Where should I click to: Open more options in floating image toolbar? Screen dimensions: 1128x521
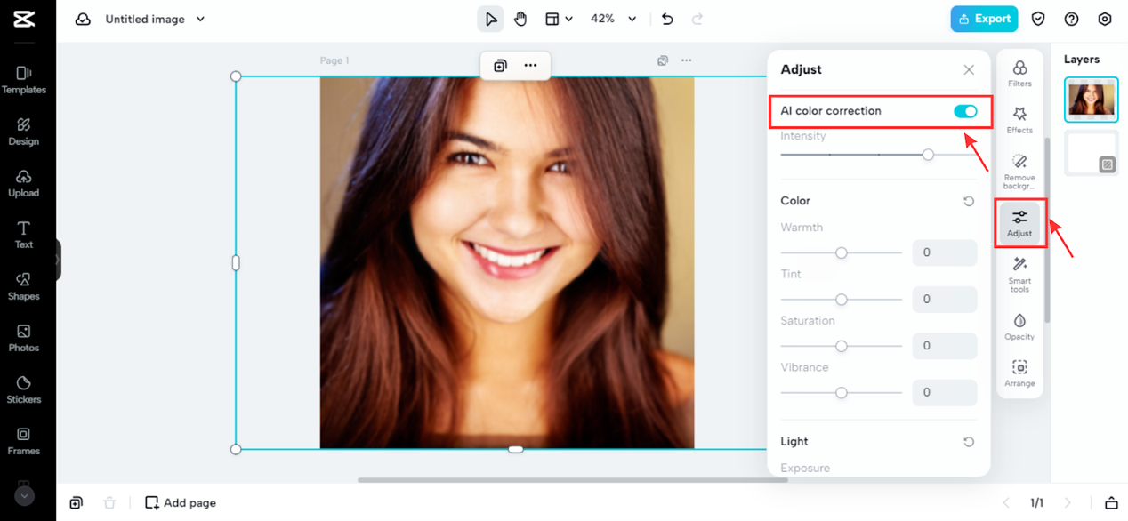click(530, 65)
